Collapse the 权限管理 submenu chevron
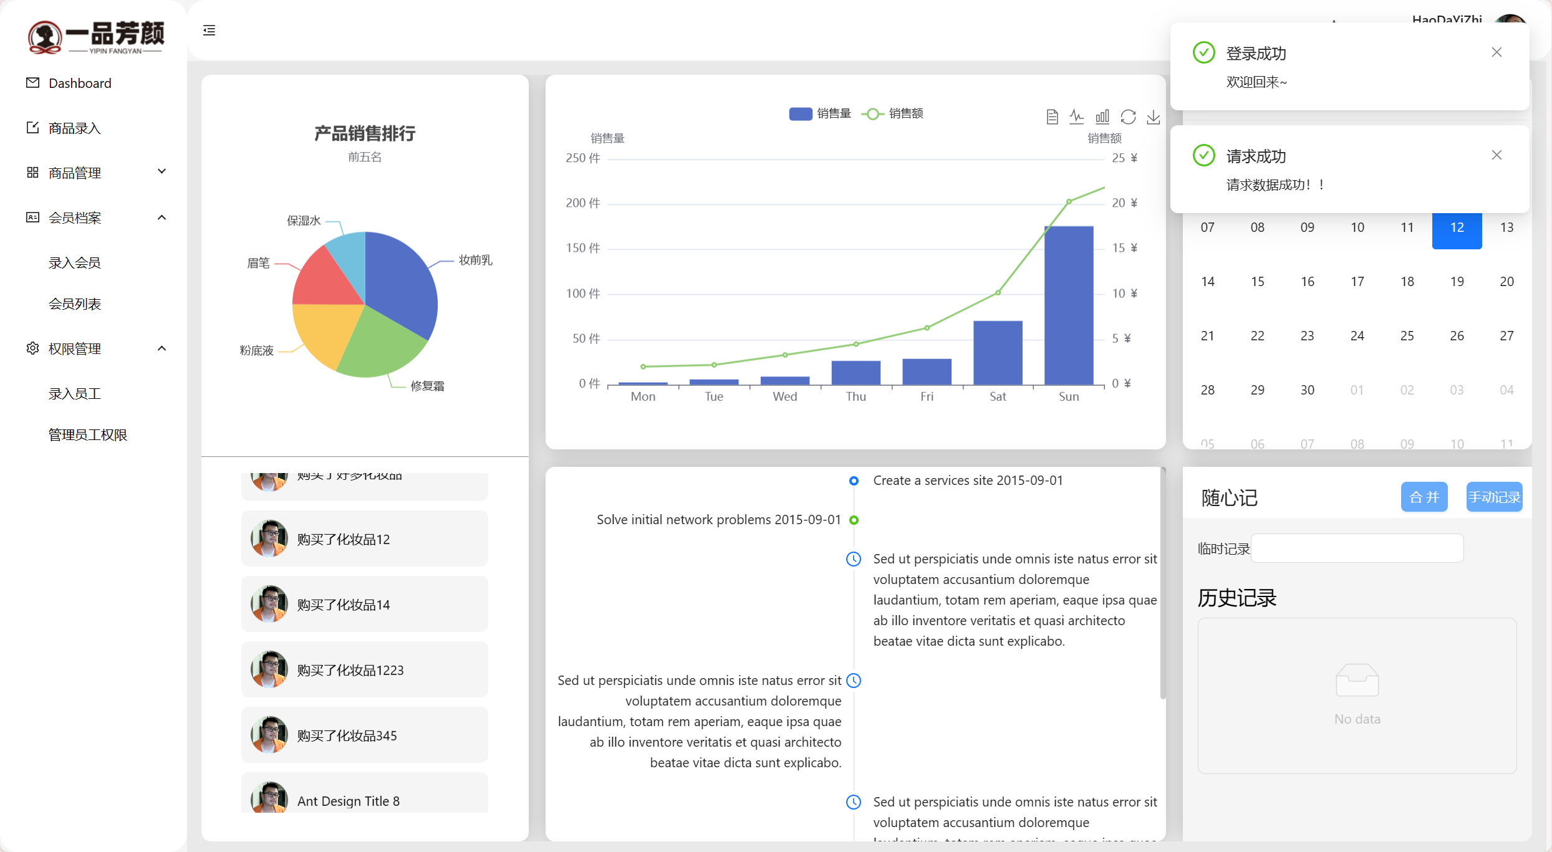Image resolution: width=1552 pixels, height=852 pixels. [162, 348]
